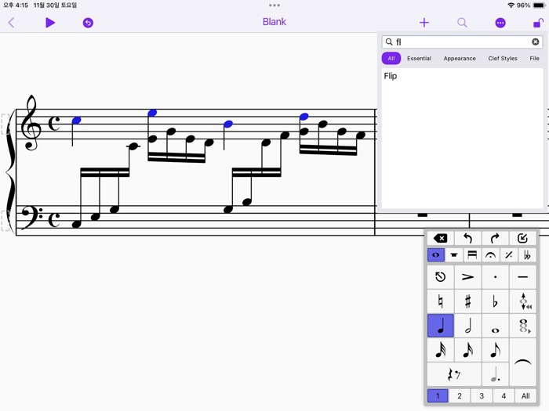Tap the keypad undo arrow
This screenshot has width=549, height=411.
467,238
